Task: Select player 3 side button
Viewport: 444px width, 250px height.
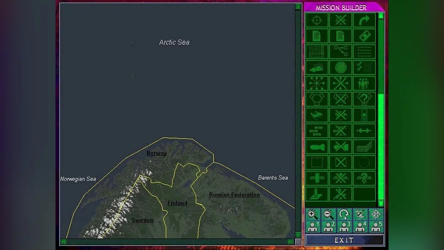Action: point(344,227)
